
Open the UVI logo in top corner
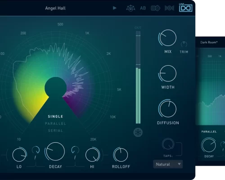(x=185, y=8)
